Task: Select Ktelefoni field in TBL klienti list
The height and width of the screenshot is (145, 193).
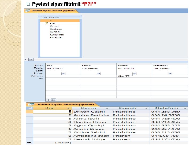Action: (57, 35)
